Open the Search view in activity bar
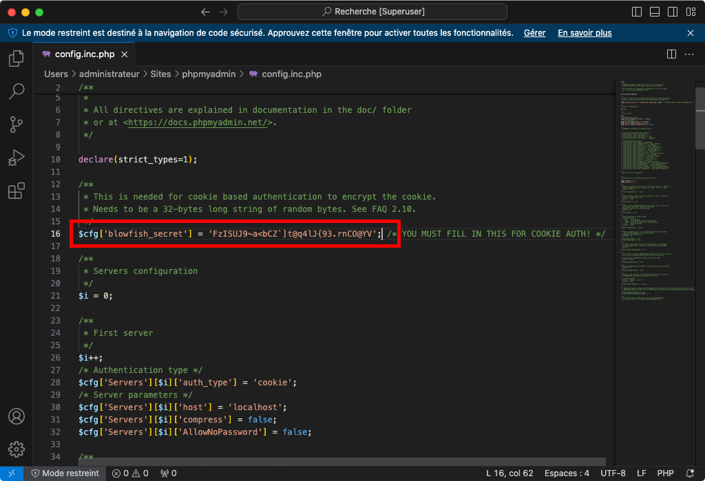Image resolution: width=705 pixels, height=481 pixels. pos(16,92)
